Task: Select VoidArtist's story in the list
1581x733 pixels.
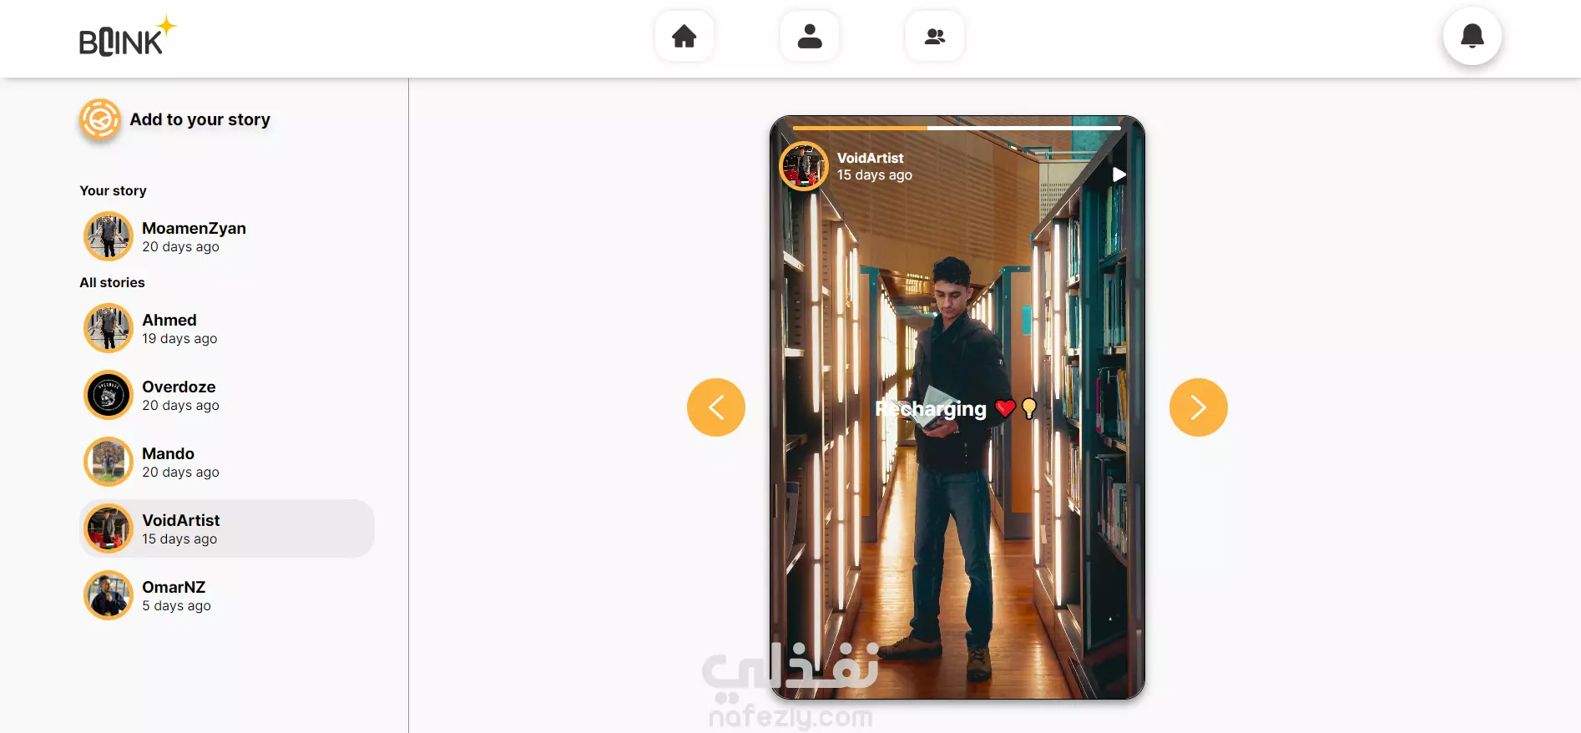Action: click(227, 528)
